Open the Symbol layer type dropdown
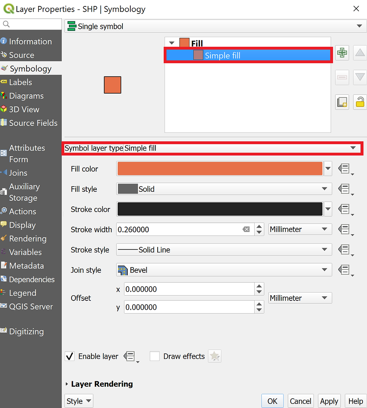Screen dimensions: 367x408 [x=242, y=148]
